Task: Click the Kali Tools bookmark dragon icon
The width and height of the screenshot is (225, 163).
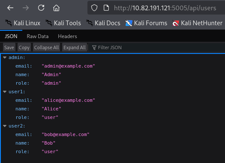Action: pyautogui.click(x=49, y=23)
